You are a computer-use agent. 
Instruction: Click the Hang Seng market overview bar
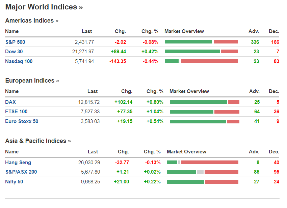[203, 162]
